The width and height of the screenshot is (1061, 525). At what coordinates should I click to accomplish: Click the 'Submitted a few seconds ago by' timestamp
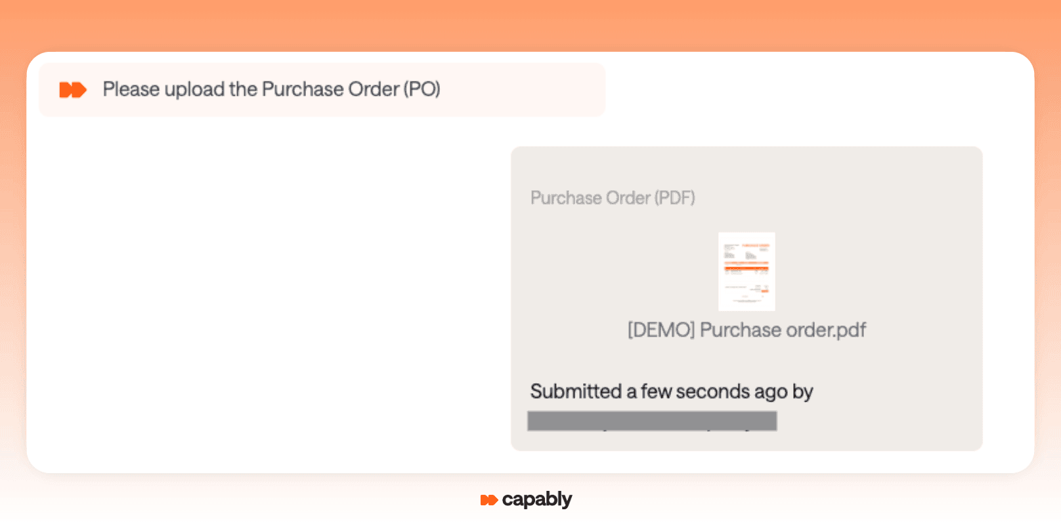[x=672, y=391]
